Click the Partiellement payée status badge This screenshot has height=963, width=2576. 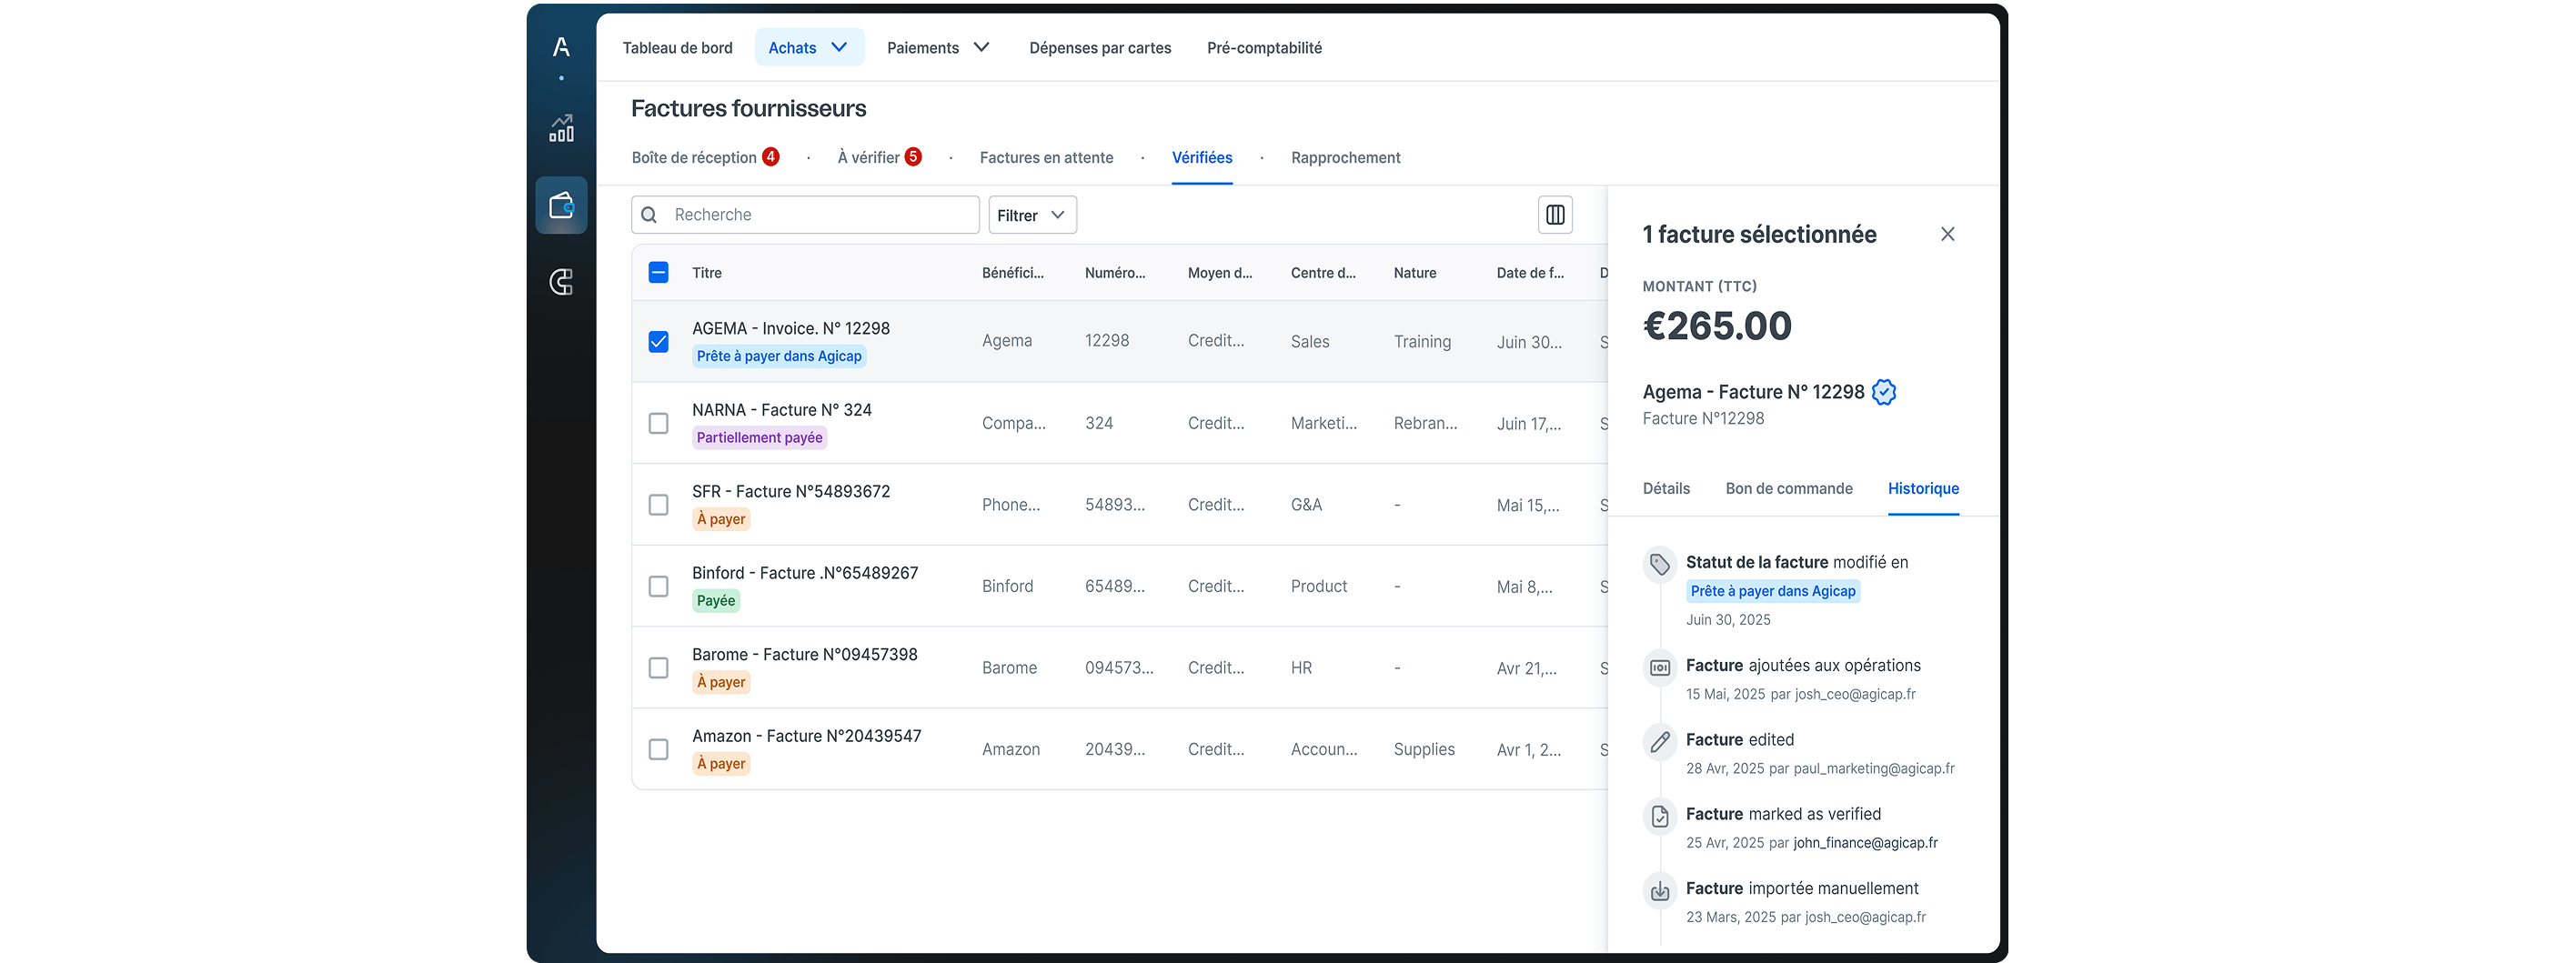759,438
